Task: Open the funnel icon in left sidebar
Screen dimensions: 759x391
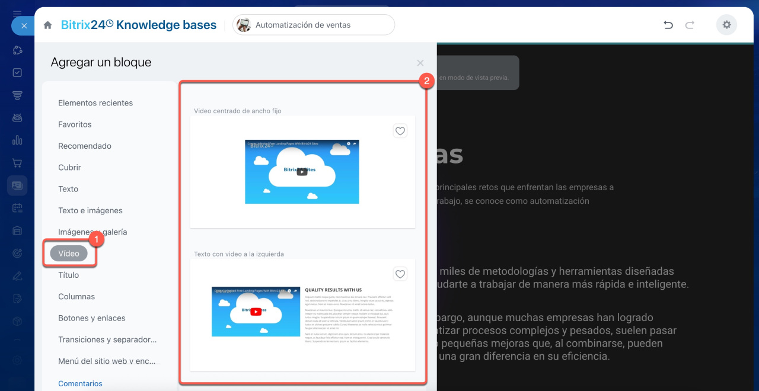Action: [x=17, y=95]
